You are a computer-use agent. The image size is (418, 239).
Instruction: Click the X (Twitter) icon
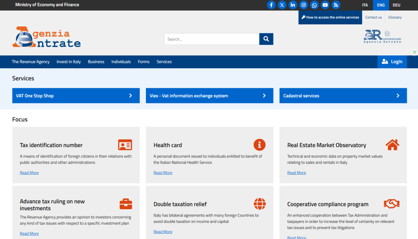pos(282,5)
